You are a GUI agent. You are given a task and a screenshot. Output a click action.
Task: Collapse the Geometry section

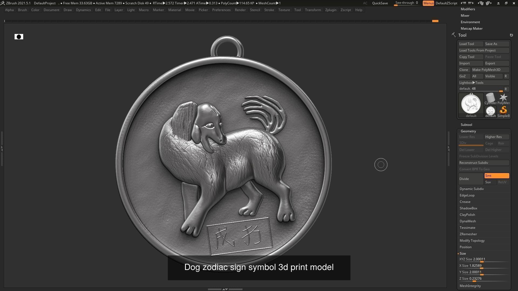(x=468, y=131)
